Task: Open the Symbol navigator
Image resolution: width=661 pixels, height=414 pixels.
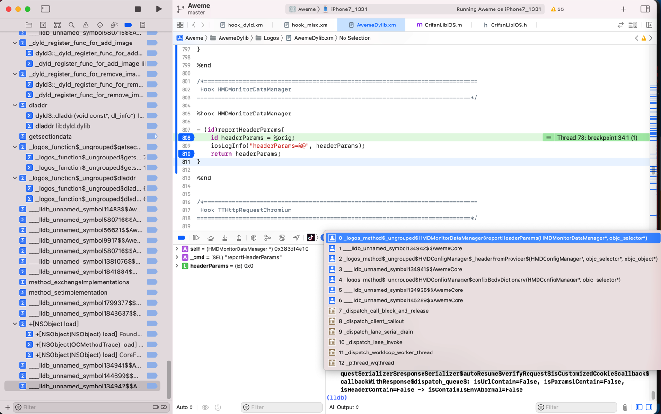Action: point(57,25)
